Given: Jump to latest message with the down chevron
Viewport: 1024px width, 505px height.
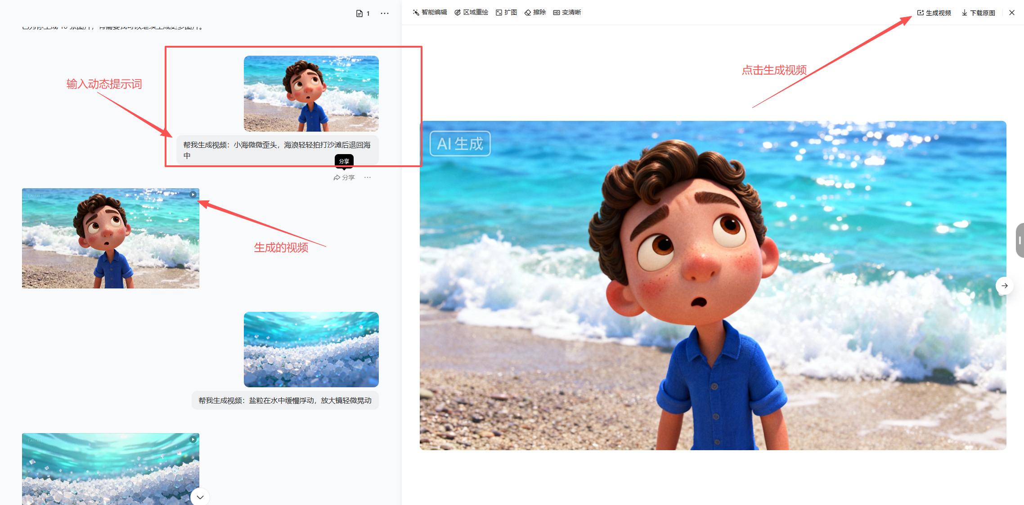Looking at the screenshot, I should tap(200, 497).
